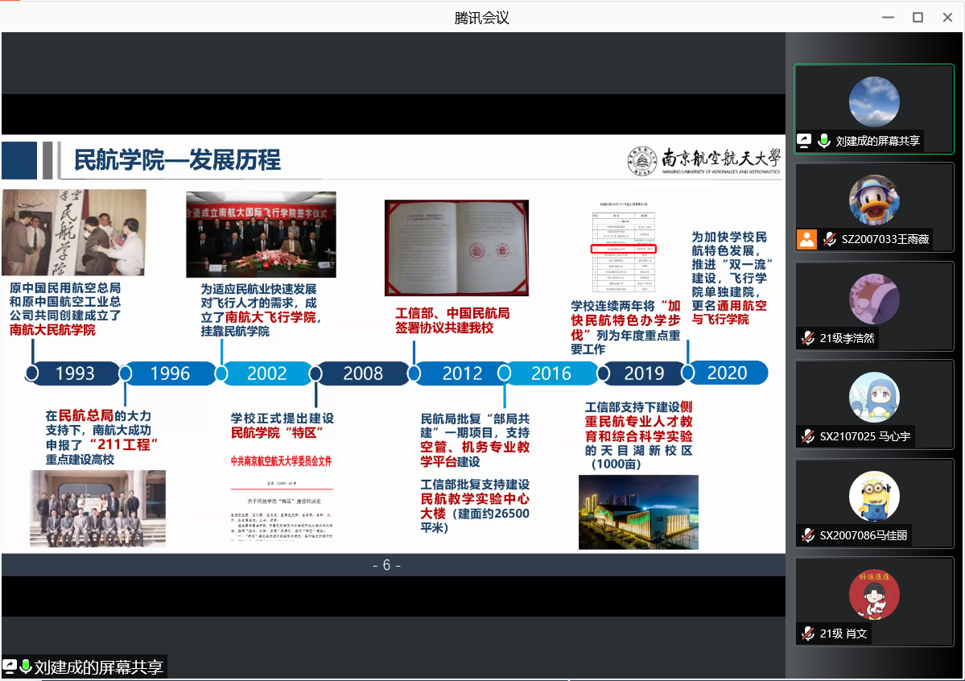Viewport: 965px width, 681px height.
Task: Click the 天目湖 campus night photo
Action: tap(638, 512)
